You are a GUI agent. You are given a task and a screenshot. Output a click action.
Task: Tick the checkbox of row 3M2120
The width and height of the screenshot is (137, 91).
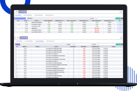tap(15, 30)
